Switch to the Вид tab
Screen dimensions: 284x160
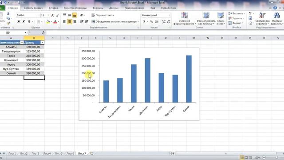[x=153, y=8]
